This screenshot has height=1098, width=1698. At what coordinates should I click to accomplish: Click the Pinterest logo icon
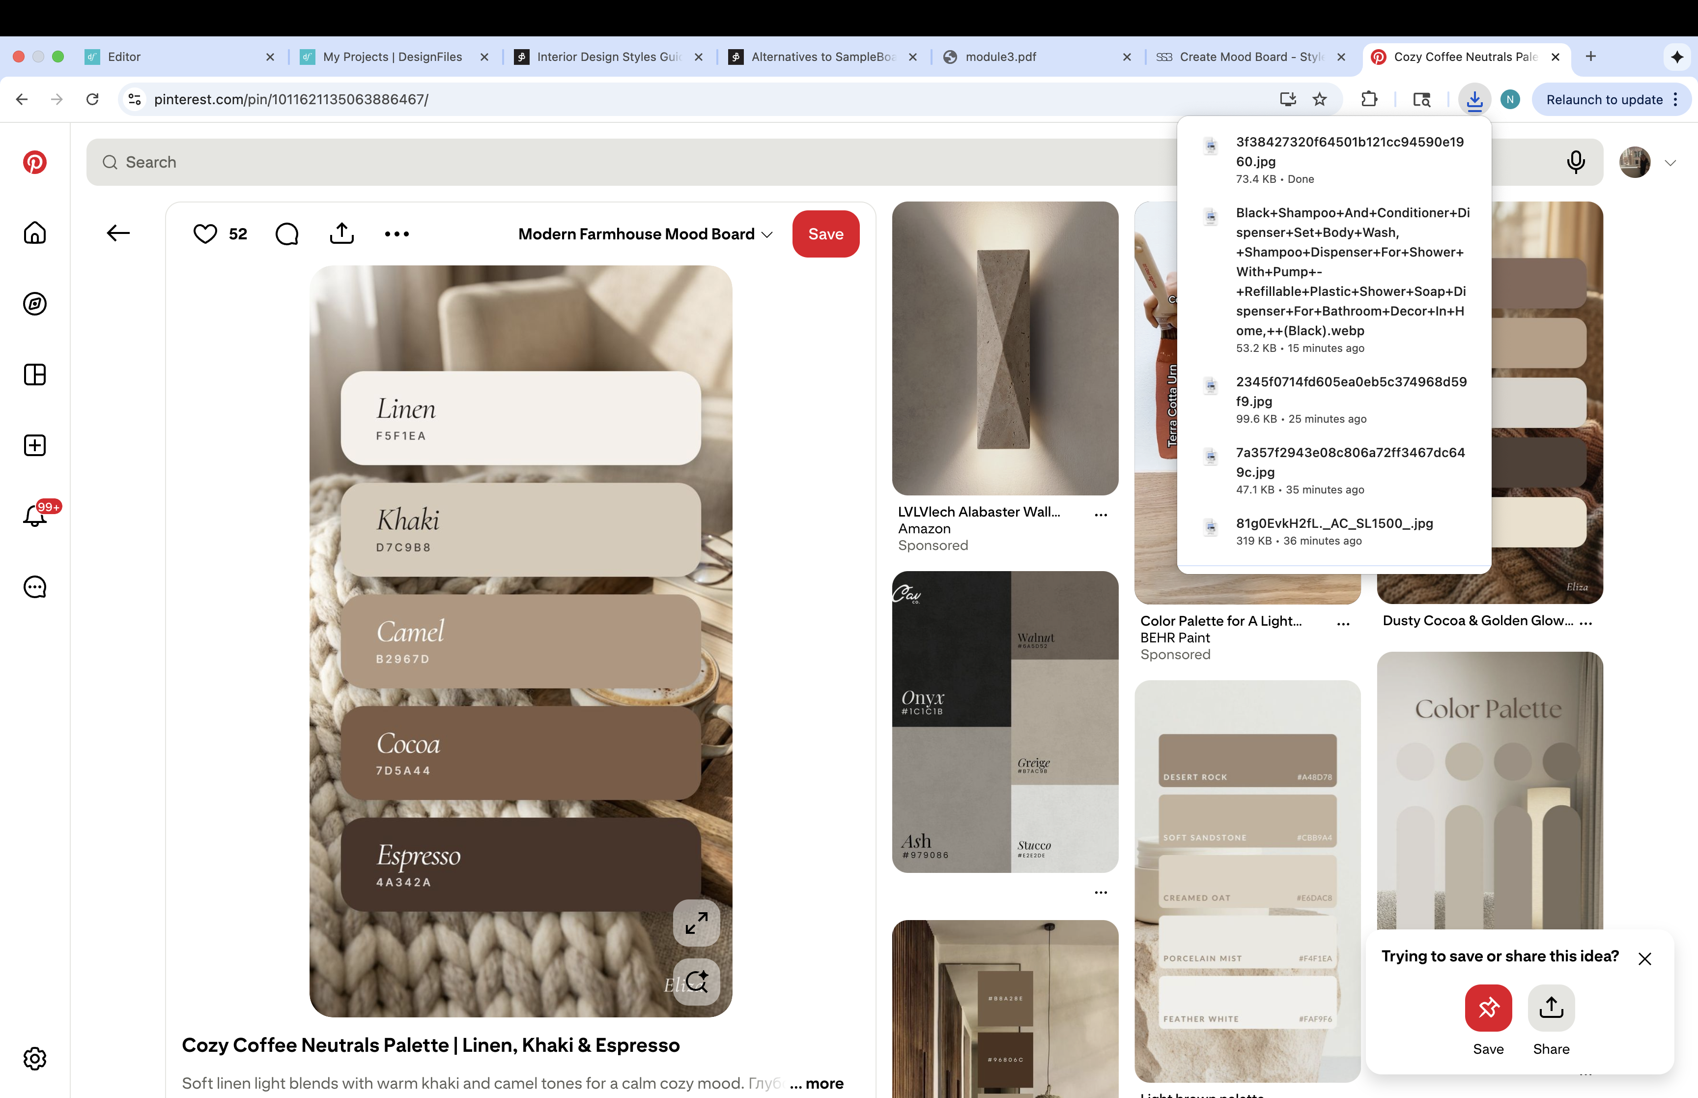34,163
